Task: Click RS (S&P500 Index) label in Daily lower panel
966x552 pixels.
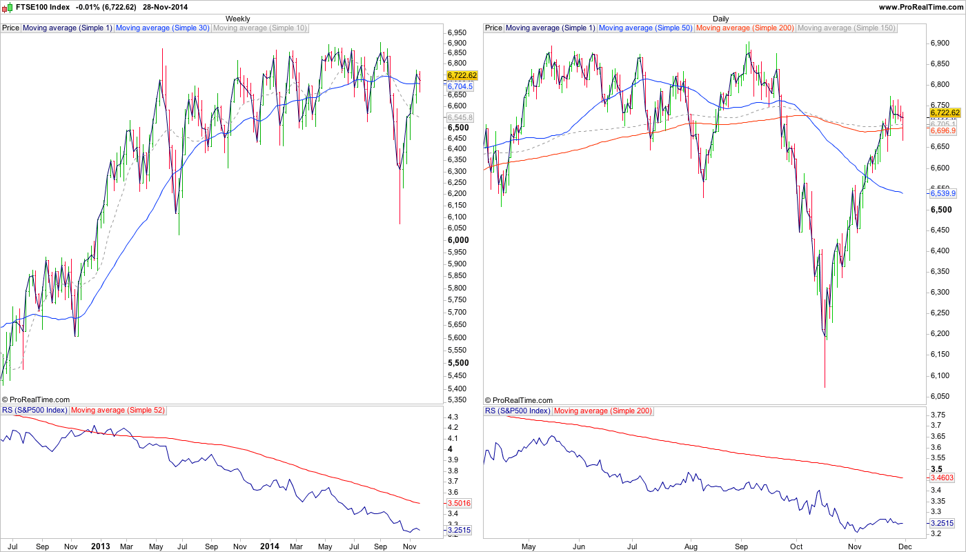Action: coord(517,411)
